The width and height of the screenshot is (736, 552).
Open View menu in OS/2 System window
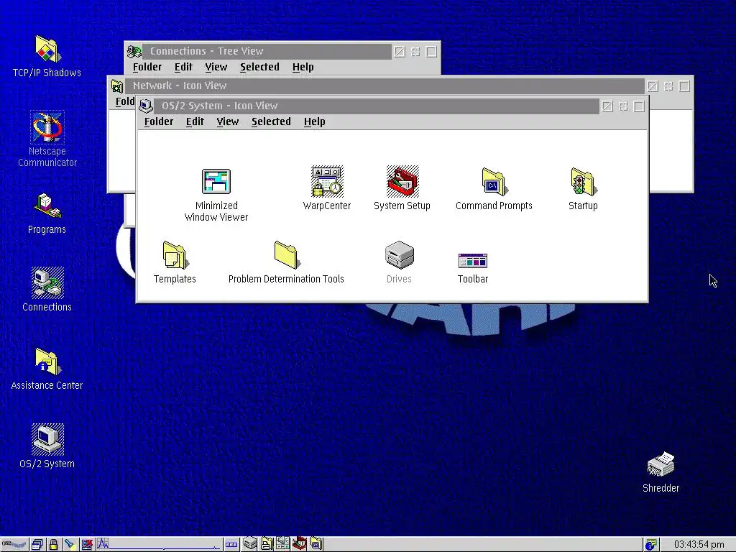228,121
